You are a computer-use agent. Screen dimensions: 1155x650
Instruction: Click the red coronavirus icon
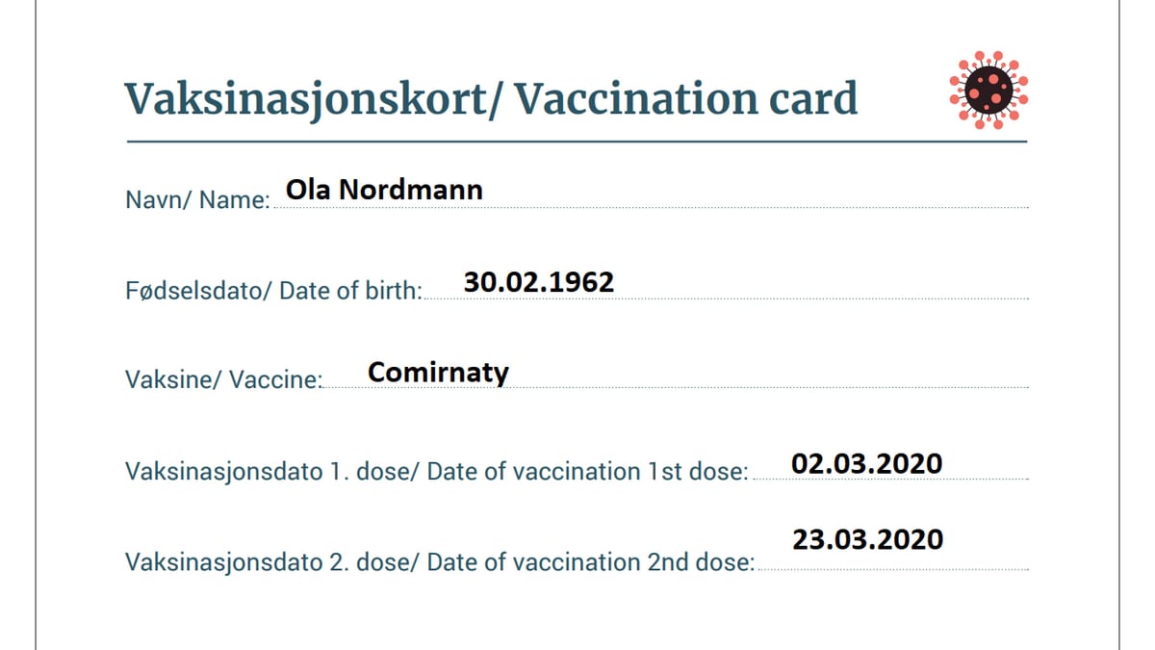pyautogui.click(x=988, y=90)
